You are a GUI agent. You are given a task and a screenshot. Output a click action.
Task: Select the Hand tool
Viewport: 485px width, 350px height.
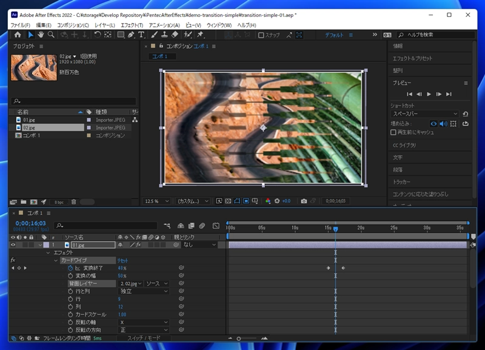pos(41,35)
